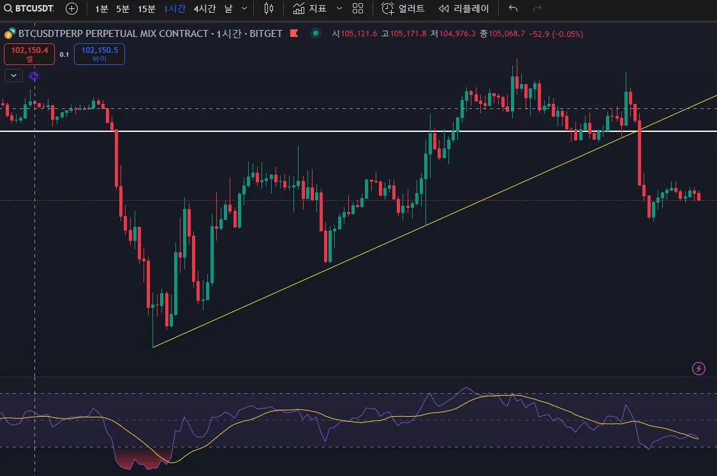Viewport: 717px width, 476px height.
Task: Expand the timeframe dropdown chevron
Action: tap(244, 9)
